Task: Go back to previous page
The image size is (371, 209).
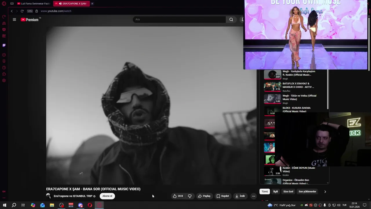Action: point(12,11)
